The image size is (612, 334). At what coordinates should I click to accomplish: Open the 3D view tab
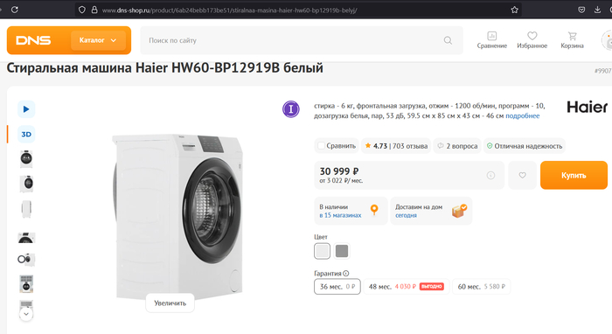click(26, 135)
